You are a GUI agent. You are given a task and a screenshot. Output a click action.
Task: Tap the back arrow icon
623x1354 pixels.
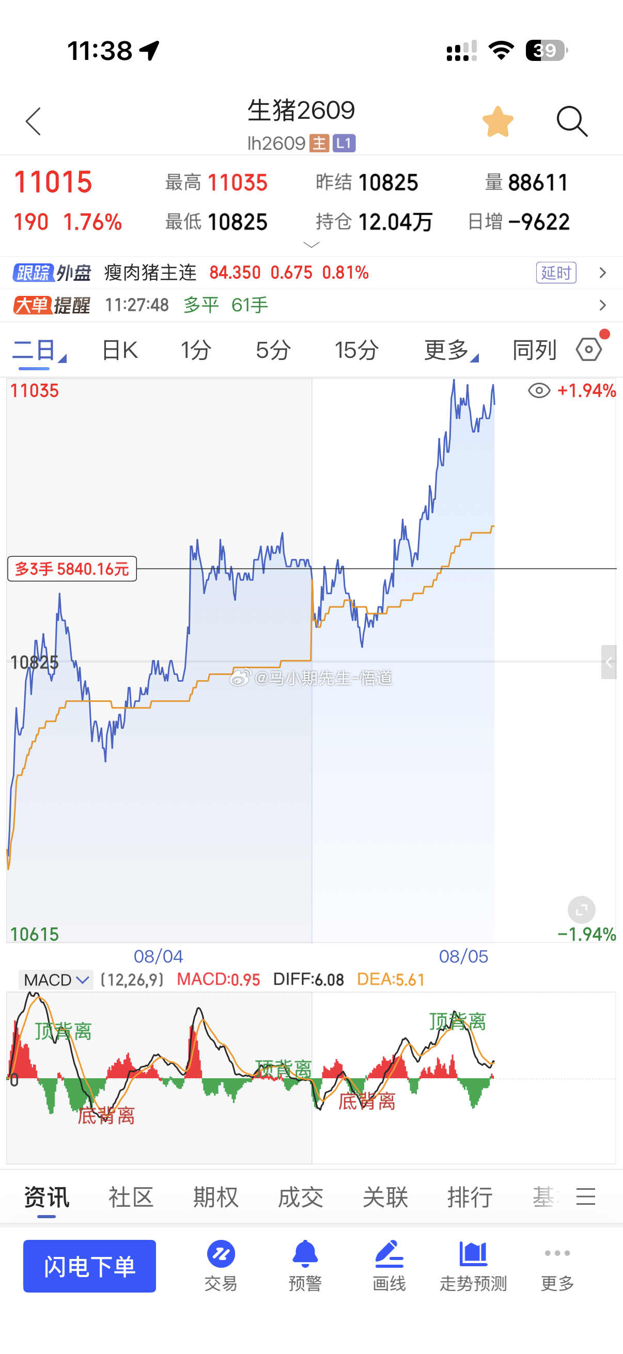(33, 121)
